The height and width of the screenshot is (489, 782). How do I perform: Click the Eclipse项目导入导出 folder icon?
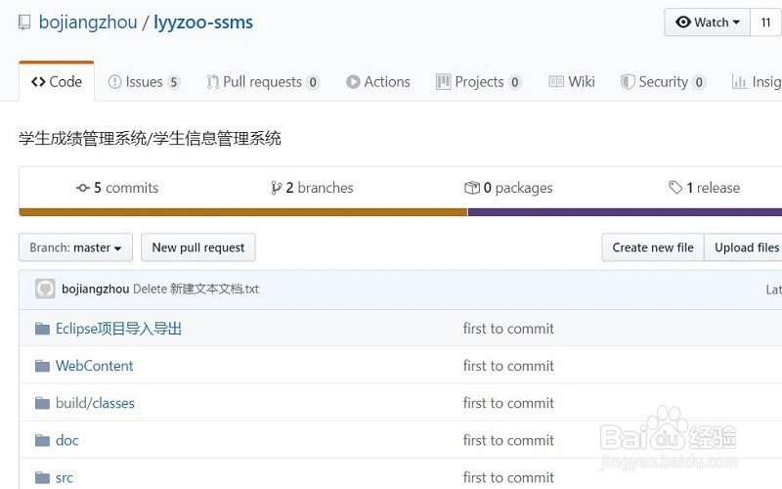42,329
